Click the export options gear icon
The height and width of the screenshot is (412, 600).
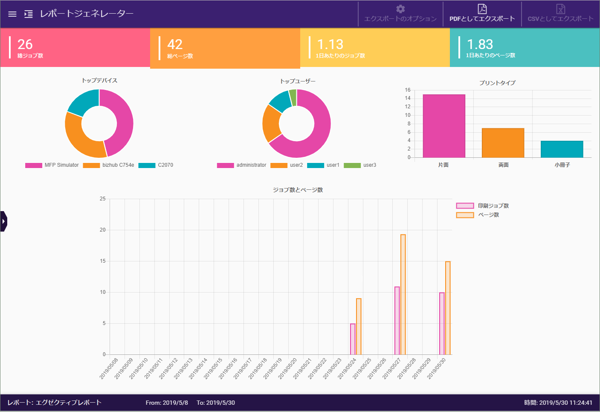400,9
